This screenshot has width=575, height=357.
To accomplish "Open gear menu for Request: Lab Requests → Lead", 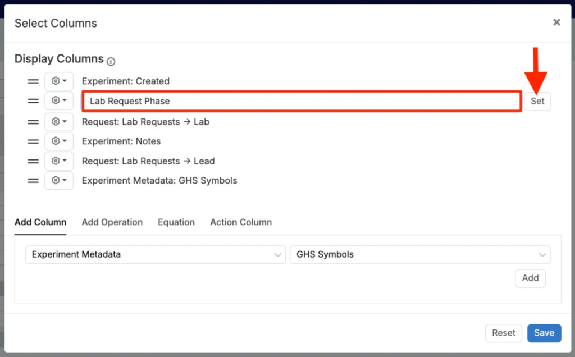I will 59,161.
